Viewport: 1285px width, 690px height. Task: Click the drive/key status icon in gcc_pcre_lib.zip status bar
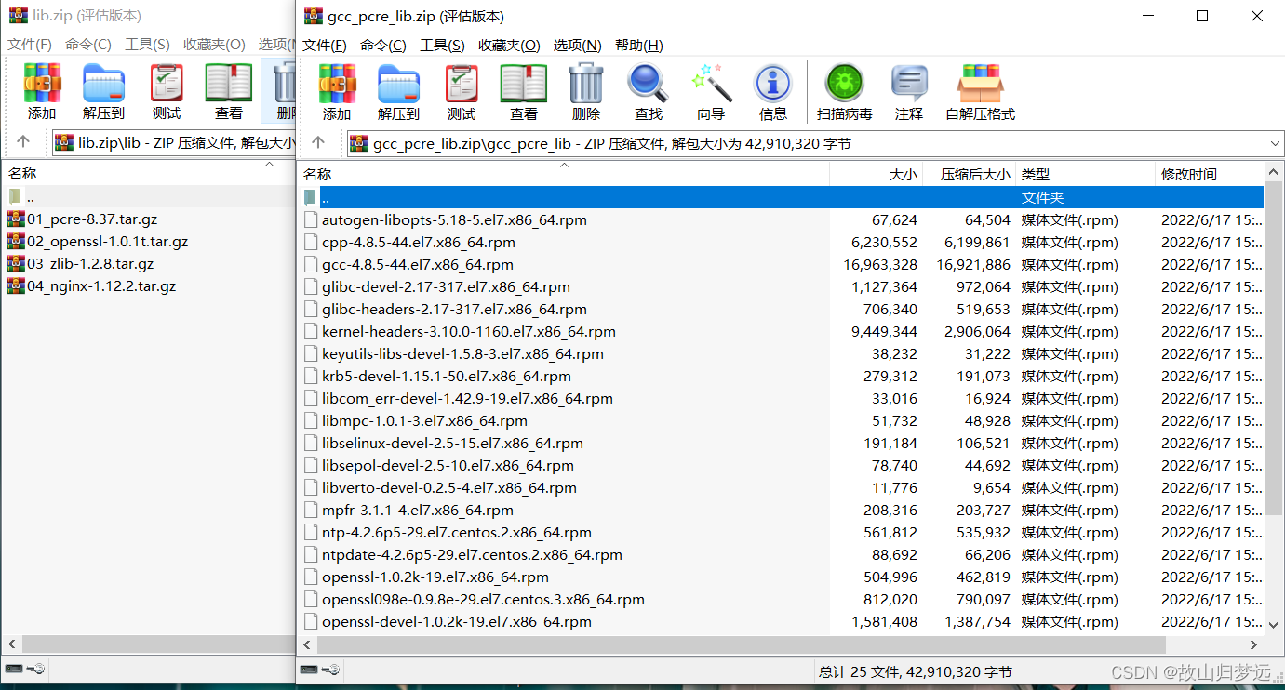point(320,670)
